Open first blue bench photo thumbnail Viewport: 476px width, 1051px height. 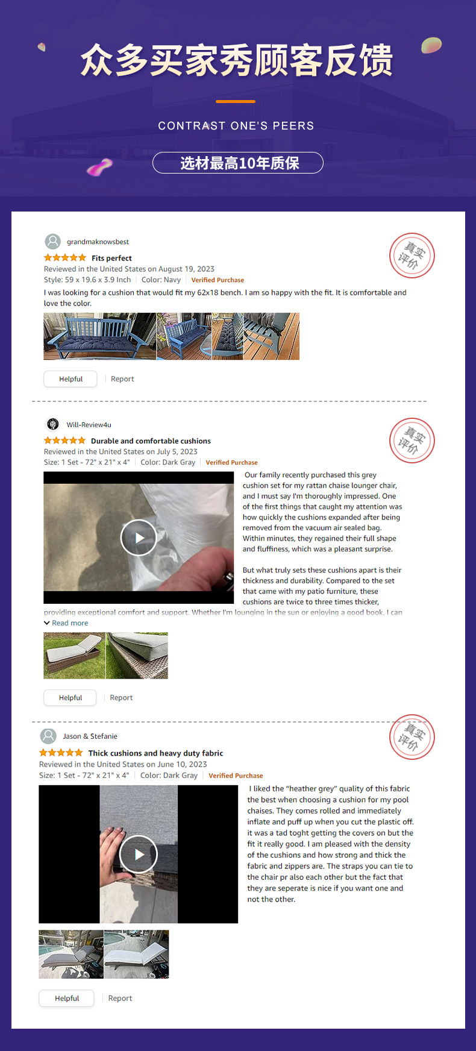click(x=100, y=336)
